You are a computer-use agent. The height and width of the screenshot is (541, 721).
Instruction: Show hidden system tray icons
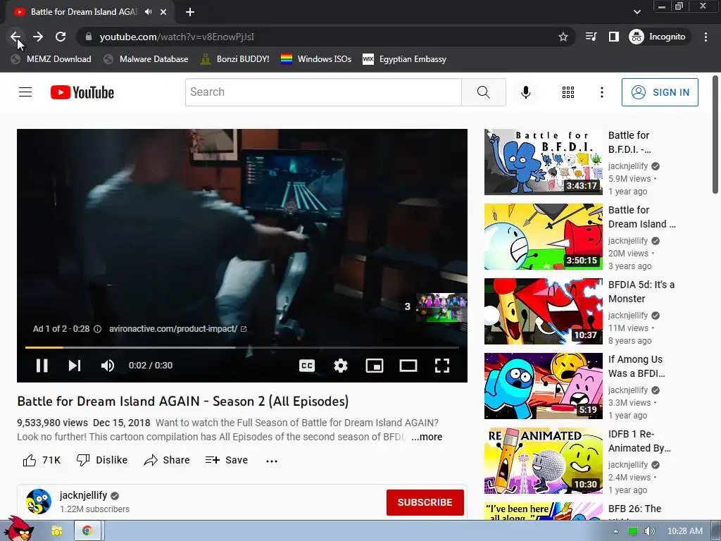[x=615, y=531]
